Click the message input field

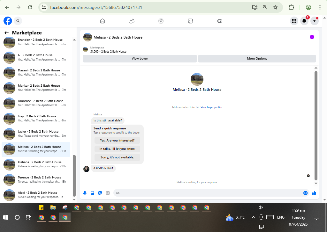click(x=209, y=193)
